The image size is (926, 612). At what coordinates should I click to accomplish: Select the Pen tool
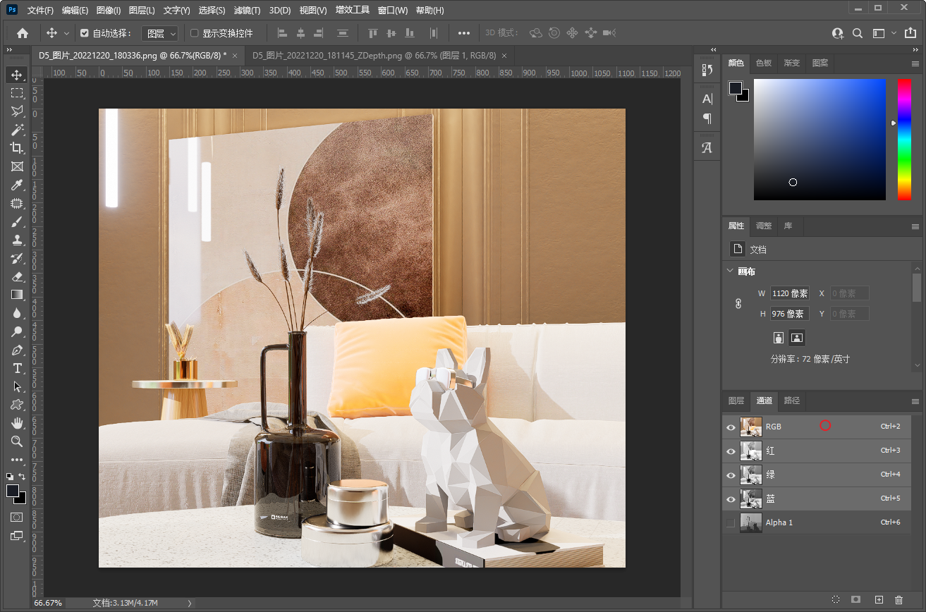coord(17,350)
